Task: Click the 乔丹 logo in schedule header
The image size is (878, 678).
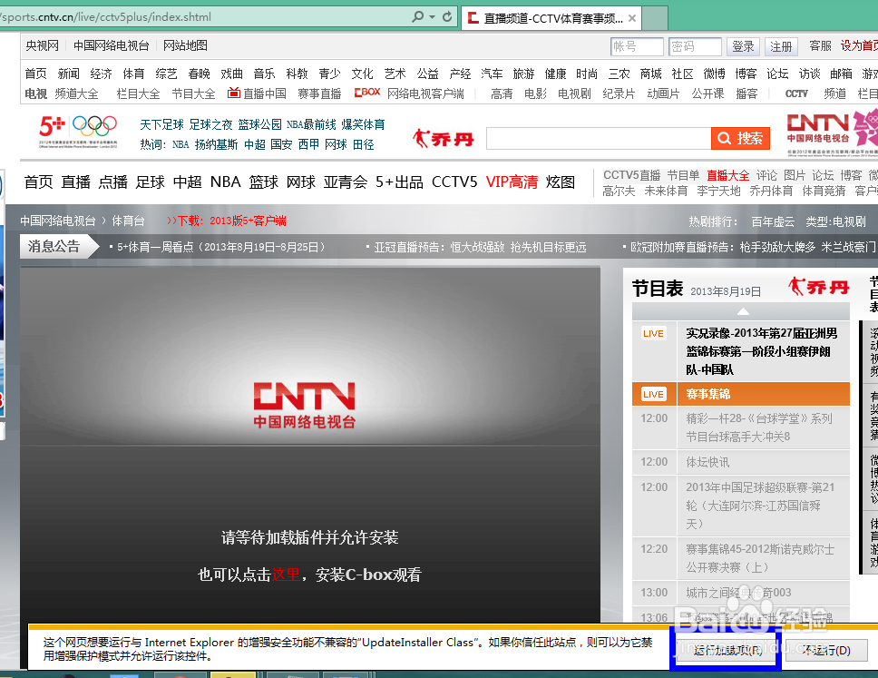Action: click(819, 287)
